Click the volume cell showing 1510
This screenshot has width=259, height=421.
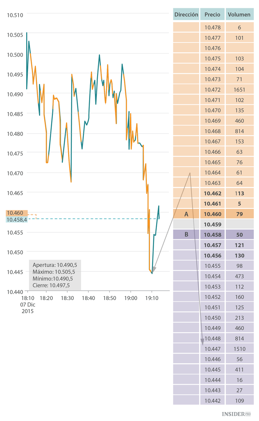pyautogui.click(x=239, y=349)
